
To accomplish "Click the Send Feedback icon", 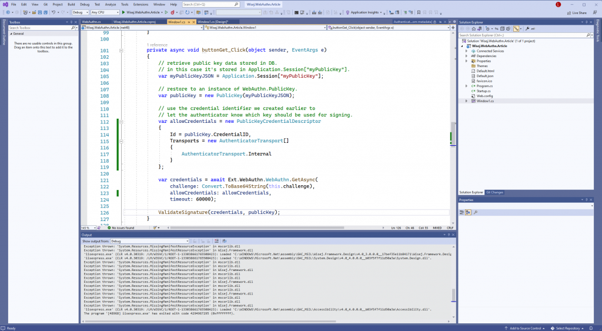I will [x=595, y=12].
